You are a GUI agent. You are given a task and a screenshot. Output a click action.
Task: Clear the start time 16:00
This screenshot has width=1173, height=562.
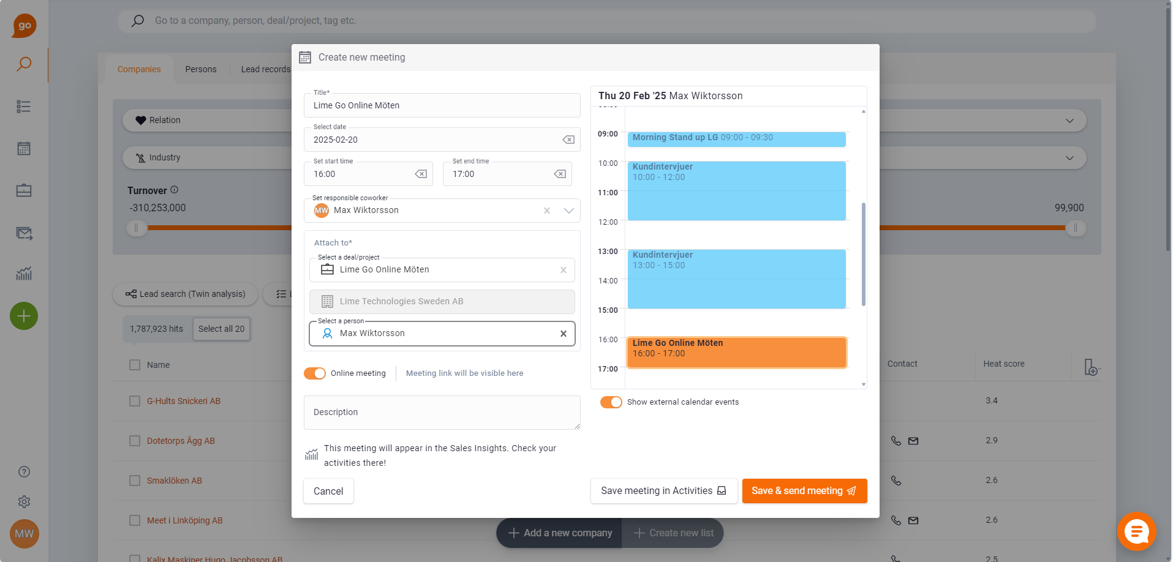[421, 174]
